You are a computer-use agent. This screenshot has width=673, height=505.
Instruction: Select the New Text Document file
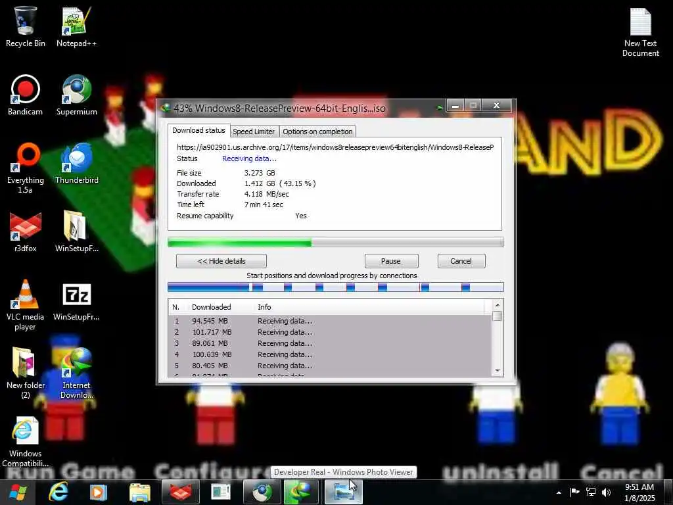[x=640, y=32]
